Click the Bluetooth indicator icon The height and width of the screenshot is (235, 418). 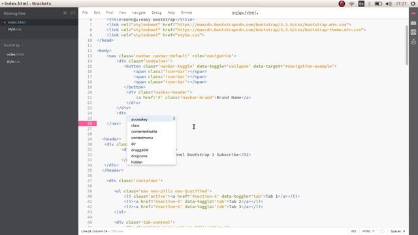click(x=370, y=4)
